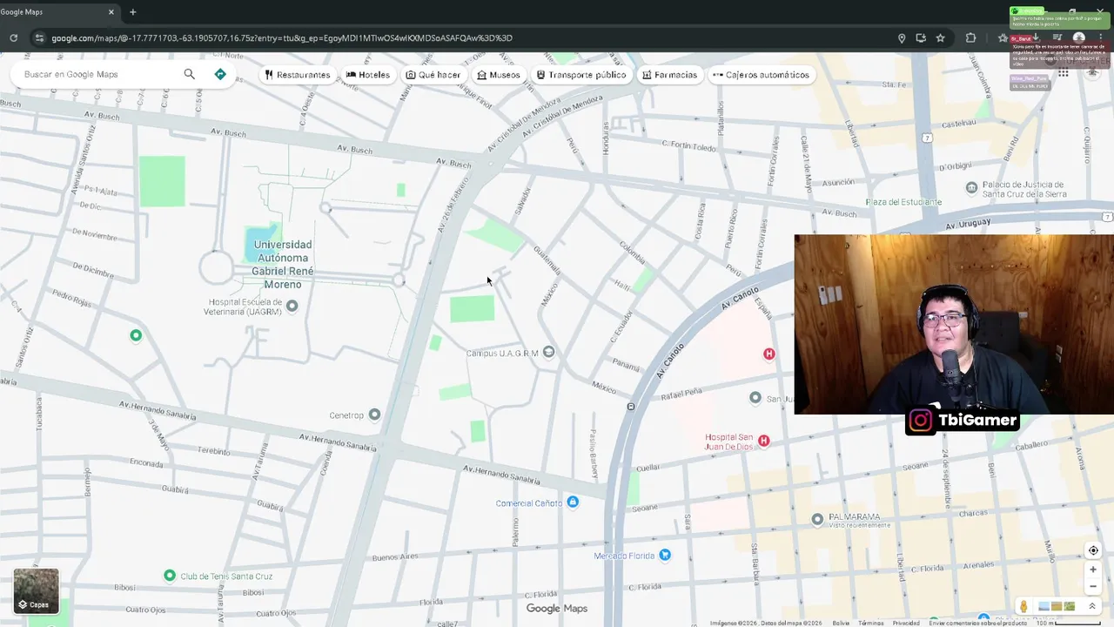The height and width of the screenshot is (627, 1114).
Task: Pick up the Street View pegman
Action: click(x=1023, y=606)
